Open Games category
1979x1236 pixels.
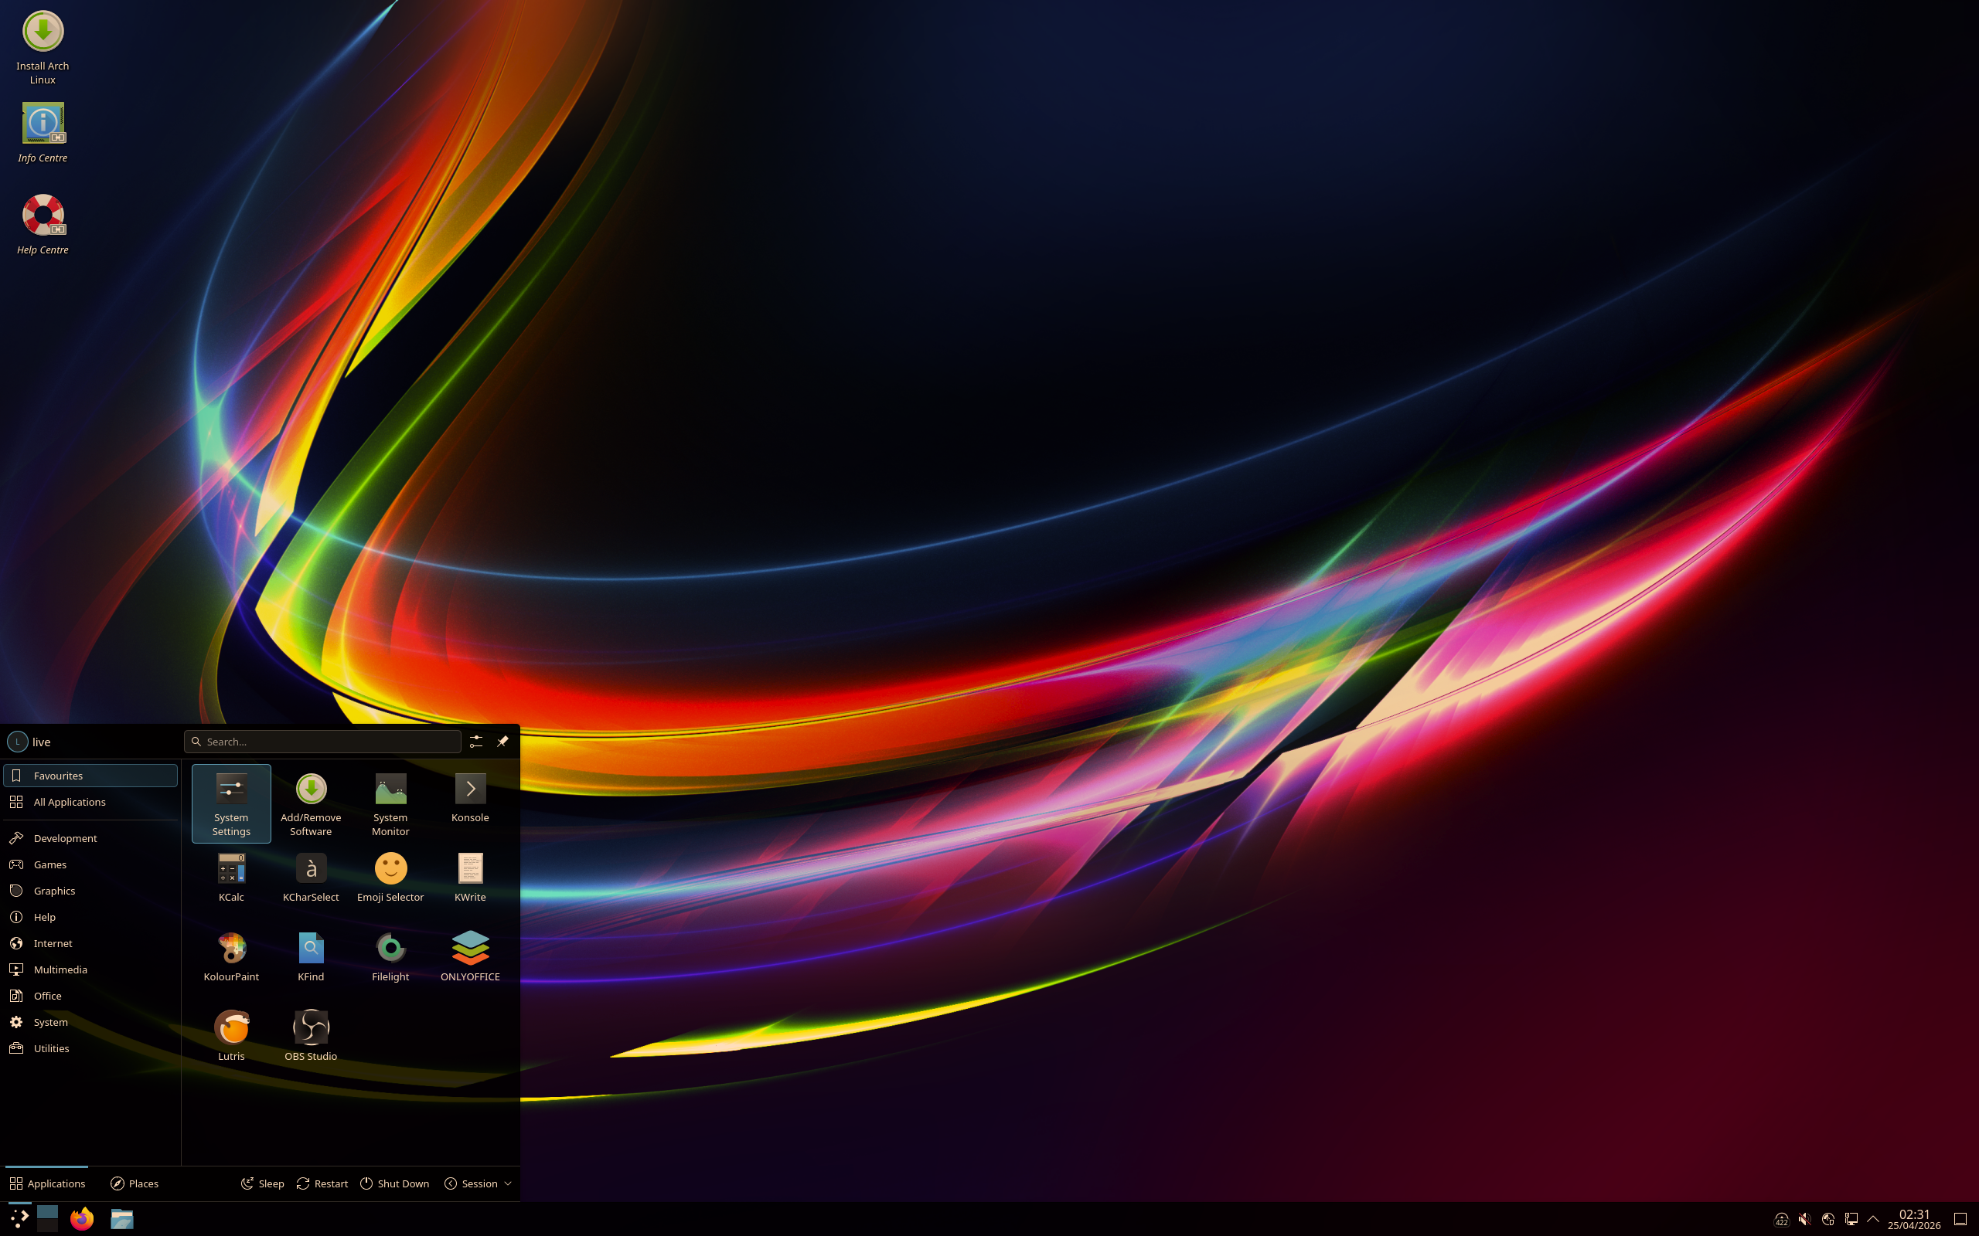tap(90, 864)
